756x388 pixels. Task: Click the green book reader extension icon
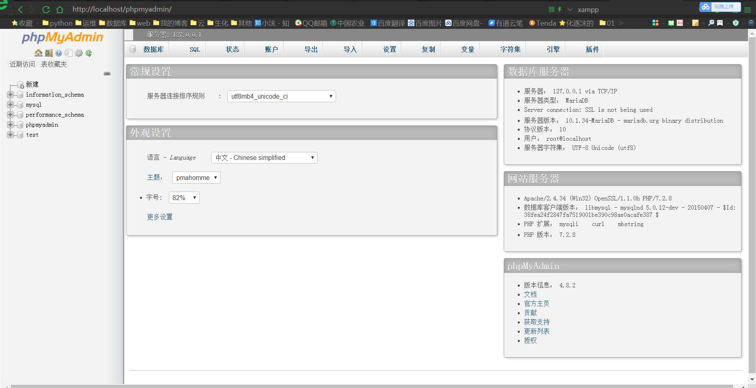[671, 23]
